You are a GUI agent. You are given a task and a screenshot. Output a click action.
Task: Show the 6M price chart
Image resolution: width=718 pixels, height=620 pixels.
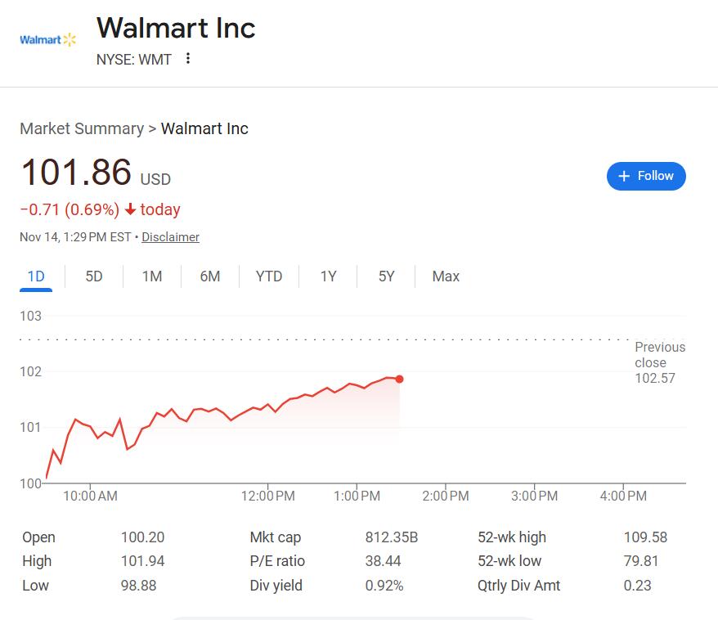210,276
